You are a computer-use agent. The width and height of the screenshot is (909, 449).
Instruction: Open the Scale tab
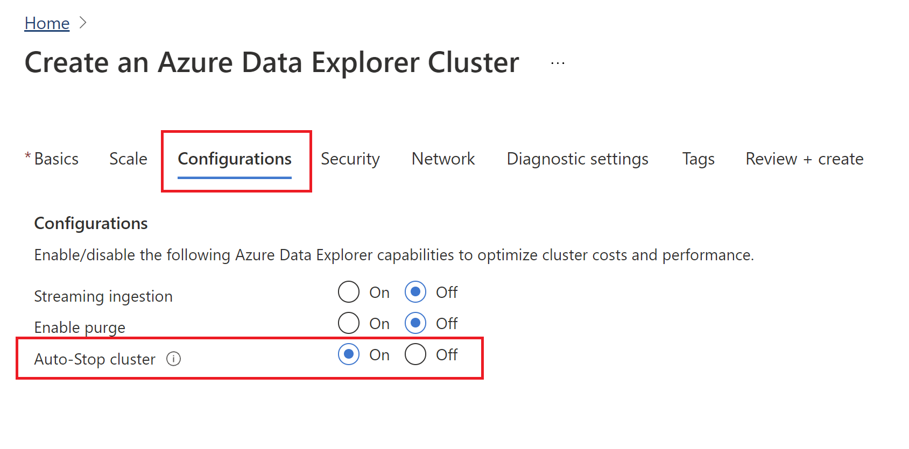coord(128,159)
